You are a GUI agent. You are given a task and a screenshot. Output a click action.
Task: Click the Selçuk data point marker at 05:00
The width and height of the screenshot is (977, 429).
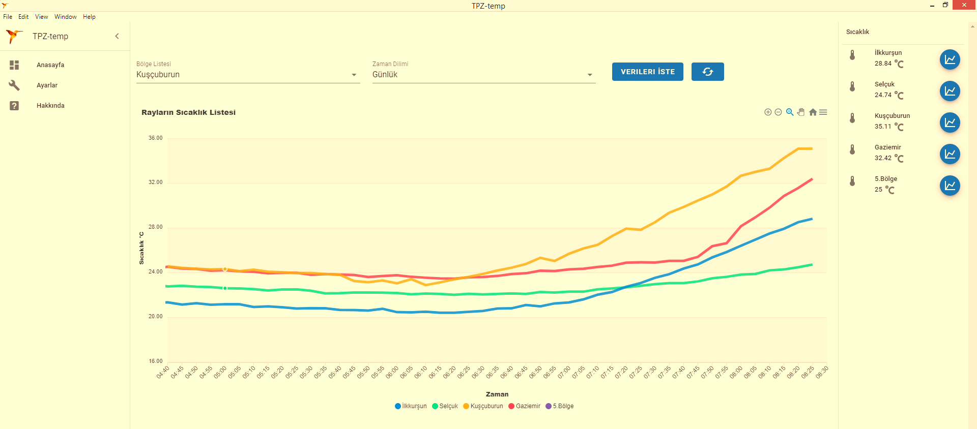click(225, 288)
